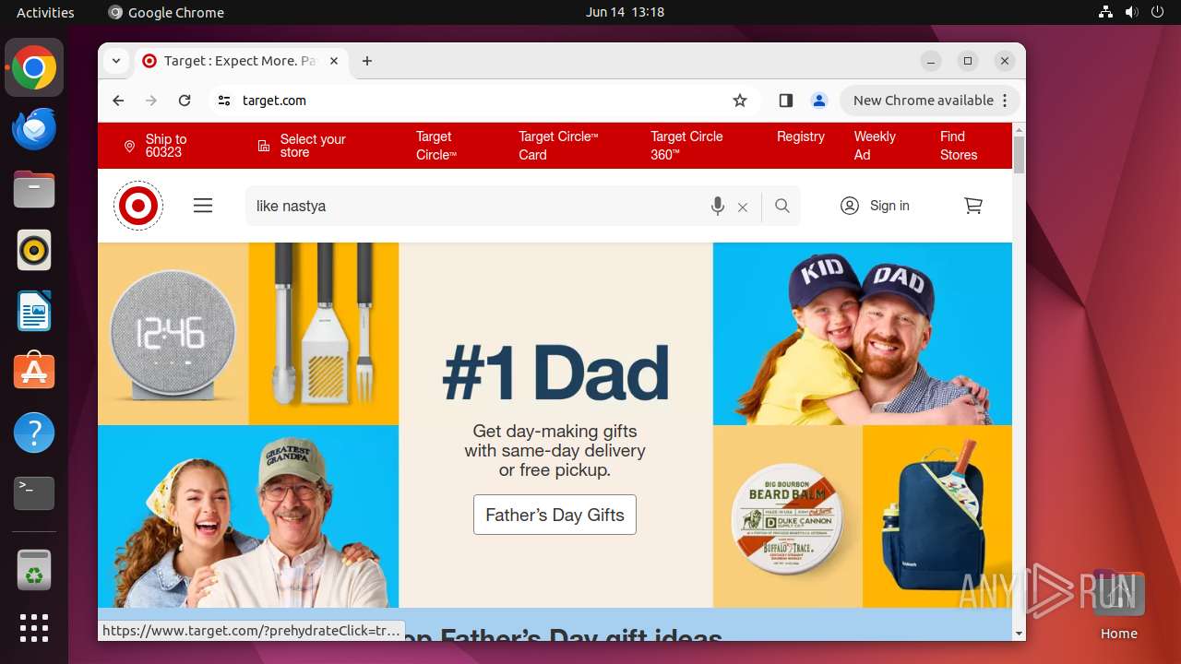
Task: Start voice search with microphone icon
Action: (x=718, y=207)
